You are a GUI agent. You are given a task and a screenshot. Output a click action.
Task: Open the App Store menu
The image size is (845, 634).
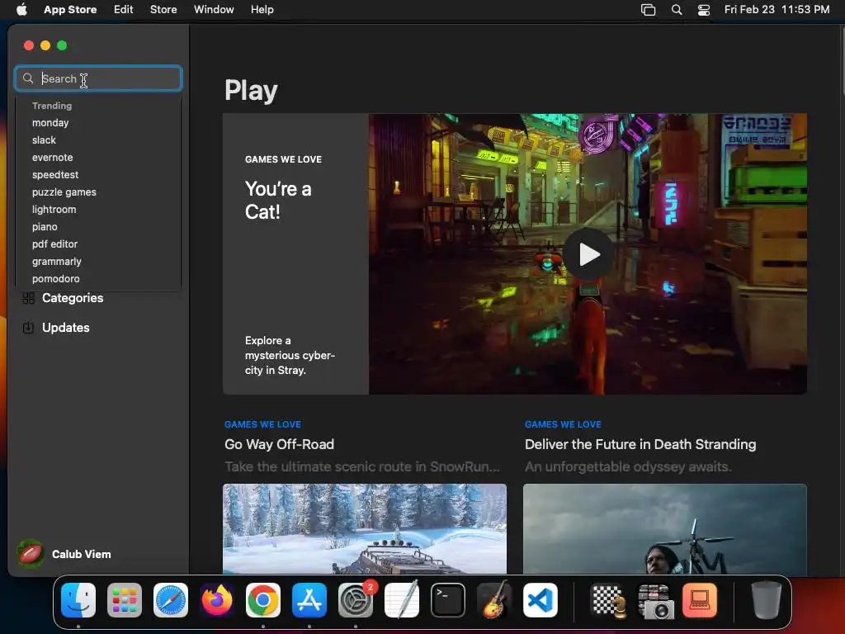70,10
